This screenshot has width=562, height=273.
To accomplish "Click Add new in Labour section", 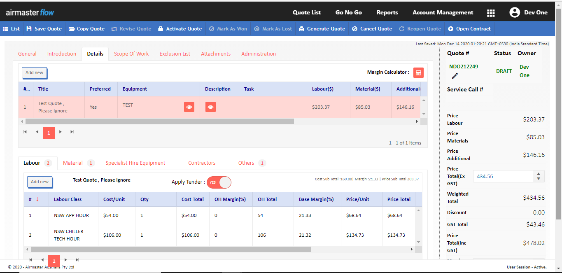I will pos(40,182).
